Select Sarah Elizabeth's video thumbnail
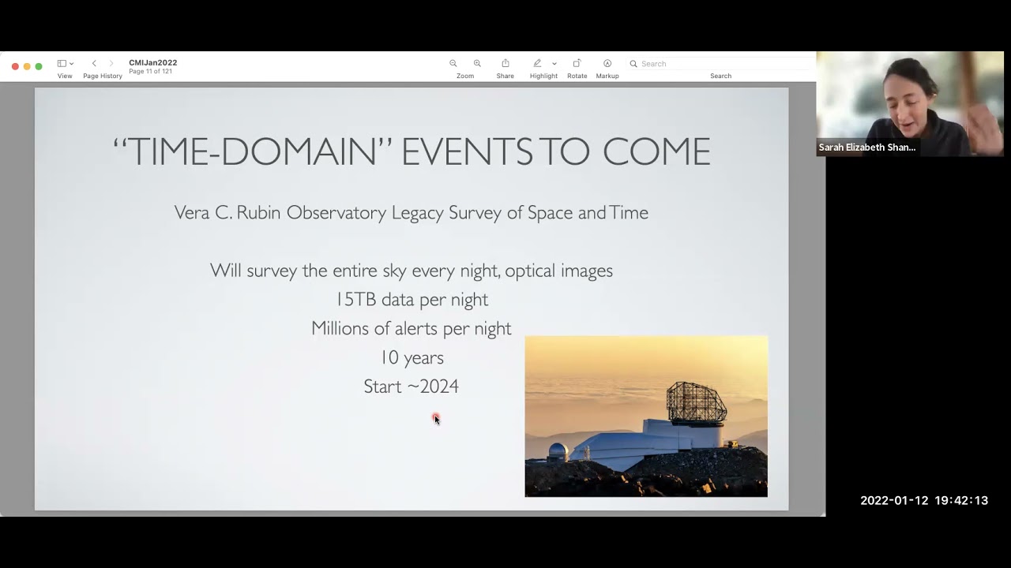Viewport: 1011px width, 568px height. (x=910, y=104)
